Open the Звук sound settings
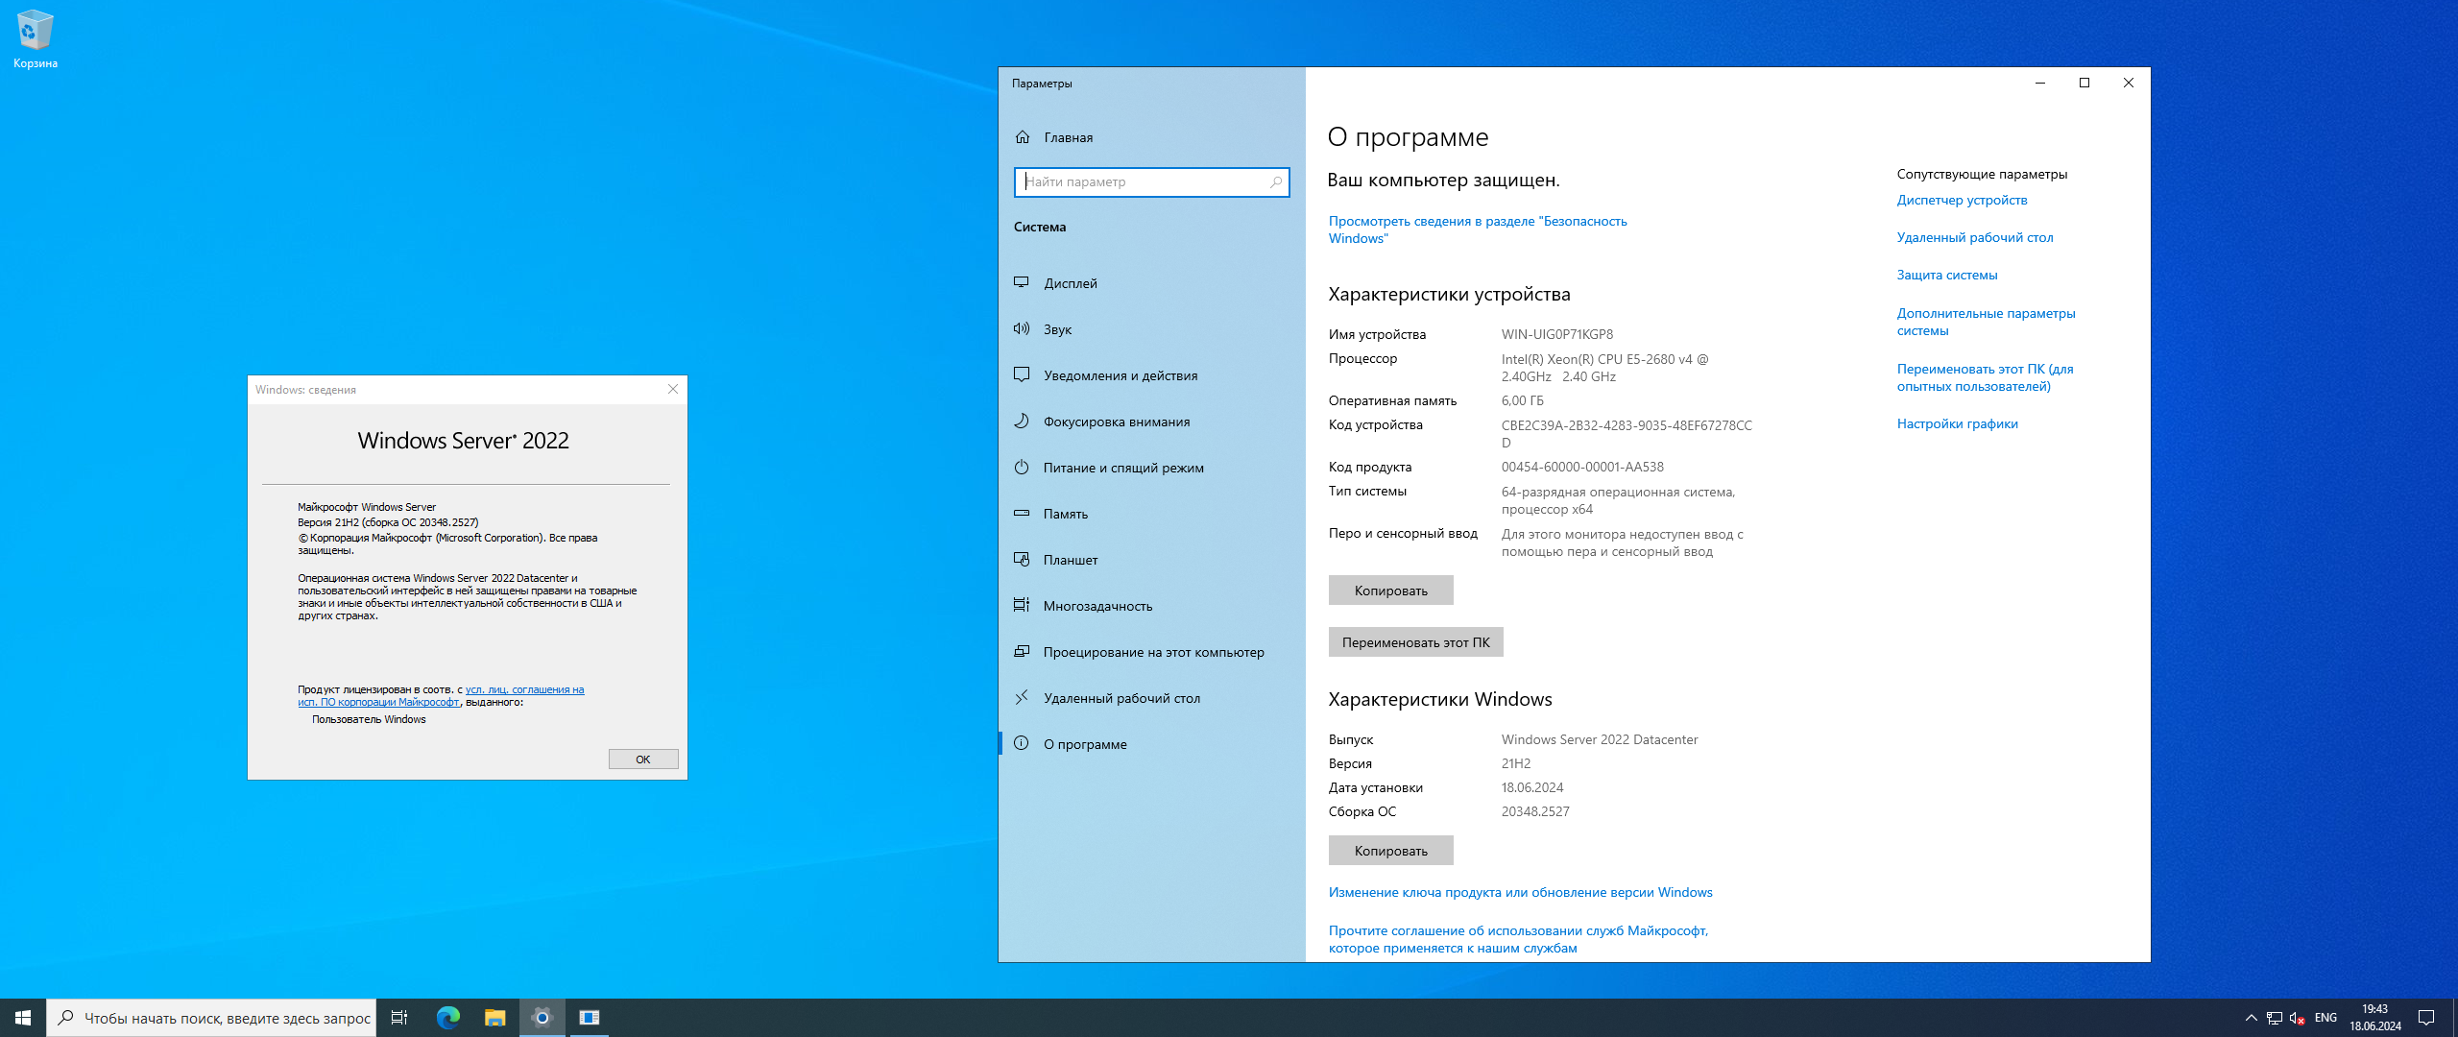Screen dimensions: 2458x1037 [x=1057, y=329]
